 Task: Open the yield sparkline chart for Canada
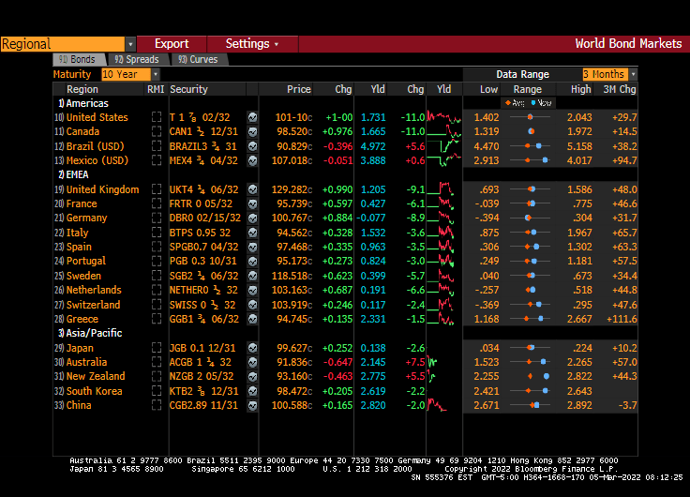coord(443,132)
